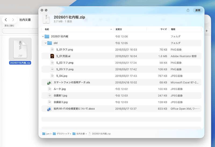Click the 展開 button
Image resolution: width=215 pixels, height=147 pixels.
(198, 10)
